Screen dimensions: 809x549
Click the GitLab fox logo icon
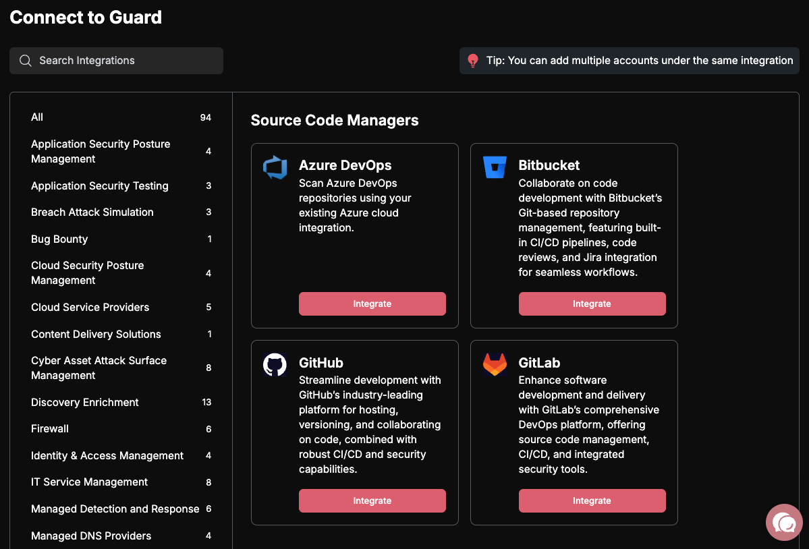pos(495,364)
